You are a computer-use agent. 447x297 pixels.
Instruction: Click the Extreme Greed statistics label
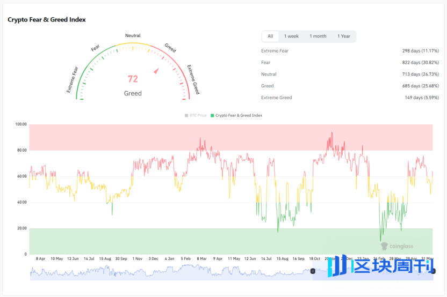[x=277, y=97]
